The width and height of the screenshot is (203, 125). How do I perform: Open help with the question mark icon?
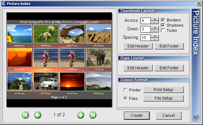pyautogui.click(x=196, y=117)
